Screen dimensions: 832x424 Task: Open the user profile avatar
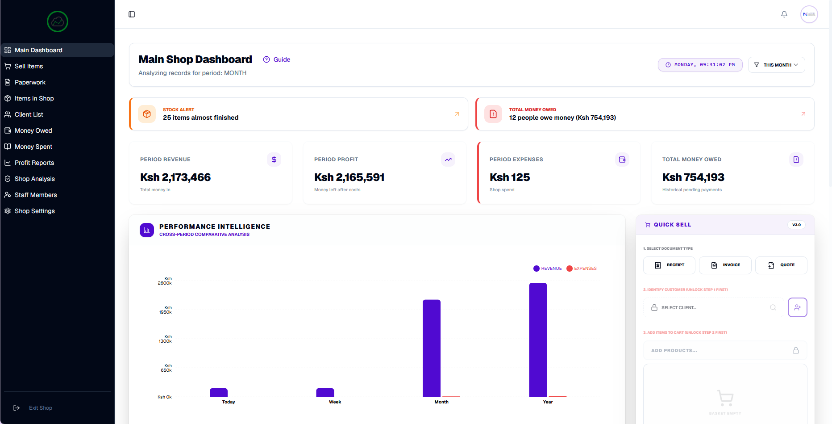click(809, 14)
